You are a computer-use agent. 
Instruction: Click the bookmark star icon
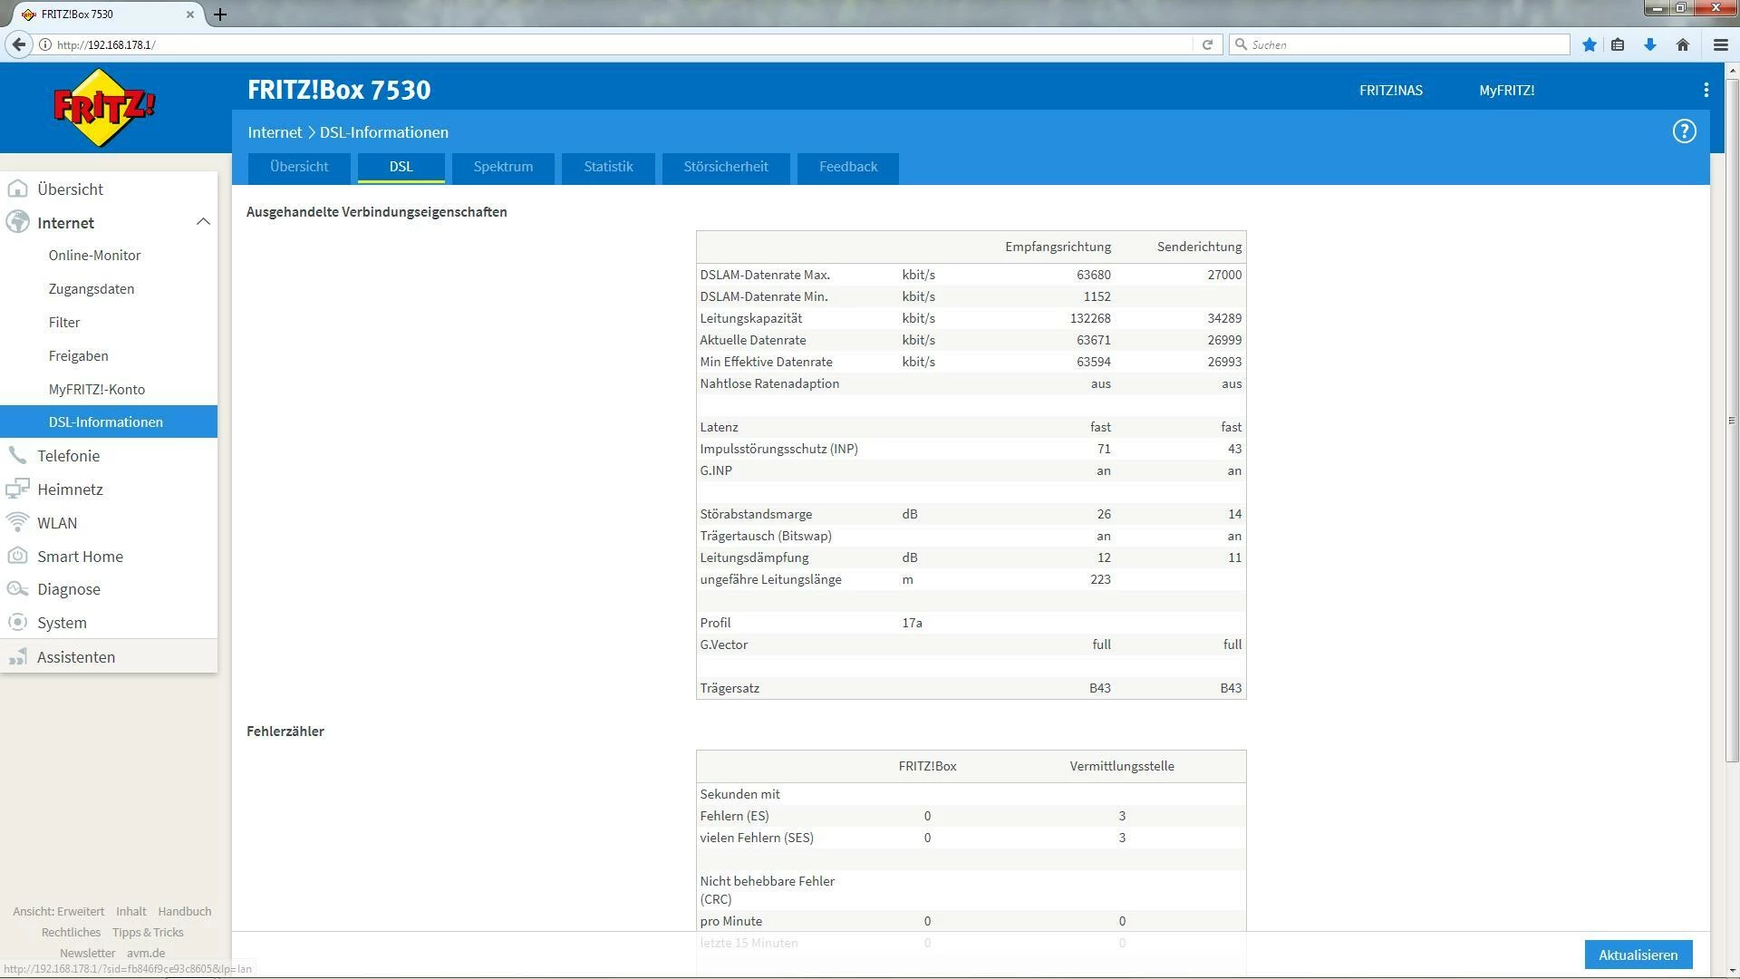1589,44
